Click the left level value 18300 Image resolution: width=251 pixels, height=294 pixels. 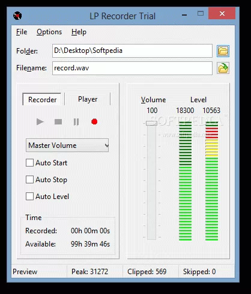point(185,111)
